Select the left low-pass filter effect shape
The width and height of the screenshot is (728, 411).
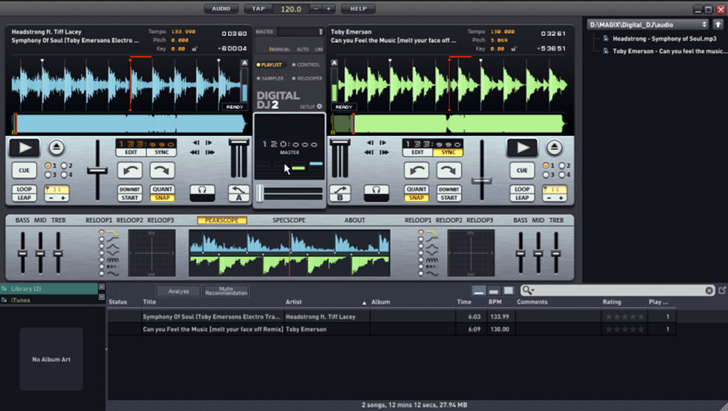pyautogui.click(x=112, y=232)
